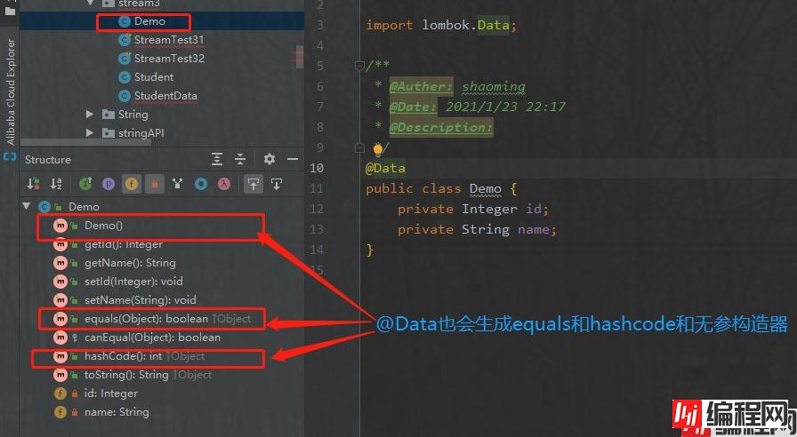Toggle Show Properties purple 'p' icon
This screenshot has width=797, height=437.
coord(109,184)
